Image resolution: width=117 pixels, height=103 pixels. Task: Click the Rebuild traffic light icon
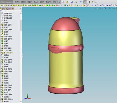pos(89,2)
